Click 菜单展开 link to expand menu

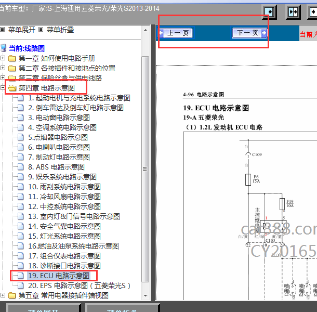[22, 30]
